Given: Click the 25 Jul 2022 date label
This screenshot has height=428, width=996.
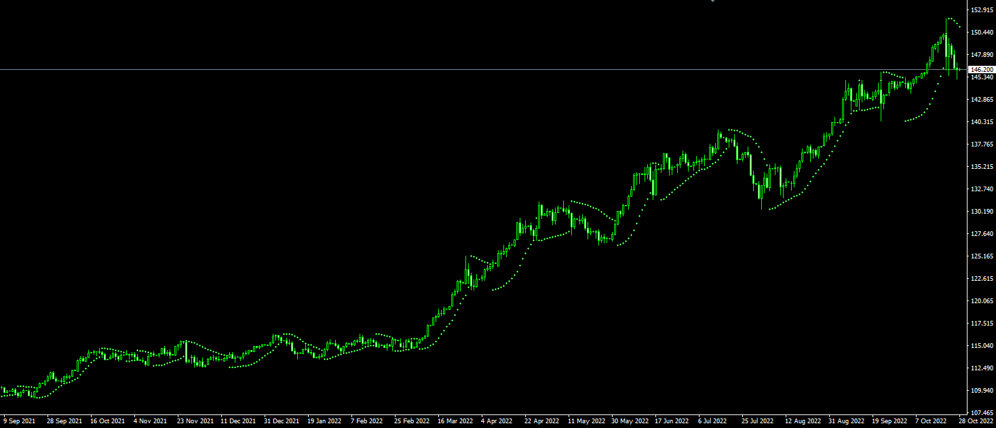Looking at the screenshot, I should click(759, 421).
